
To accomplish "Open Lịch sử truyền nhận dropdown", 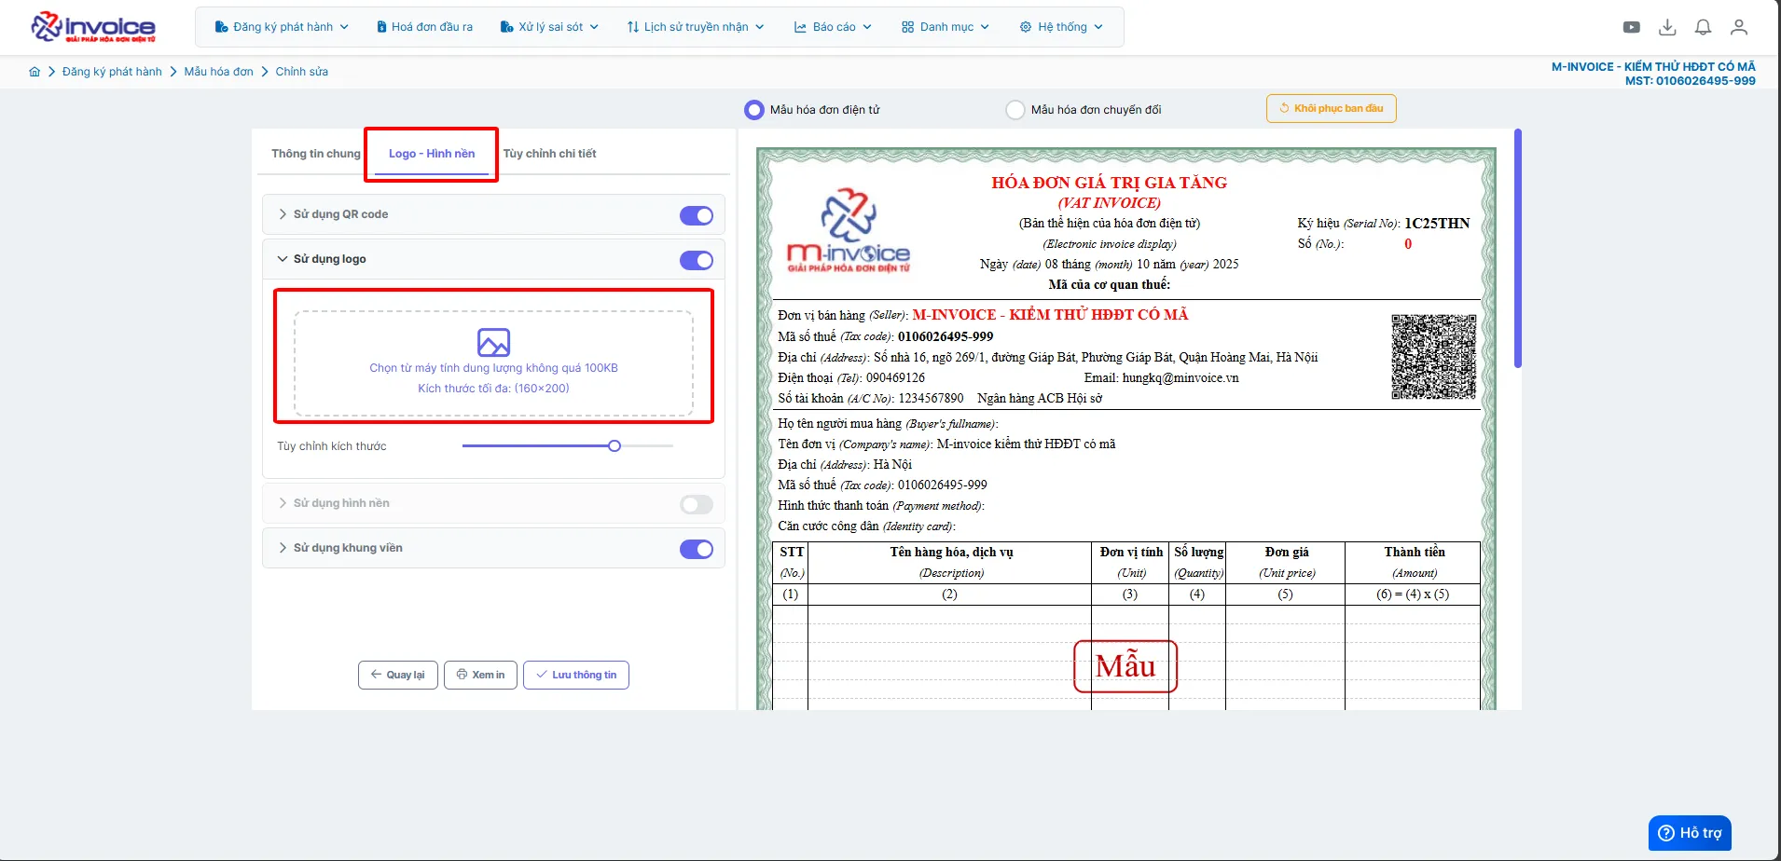I will 696,27.
